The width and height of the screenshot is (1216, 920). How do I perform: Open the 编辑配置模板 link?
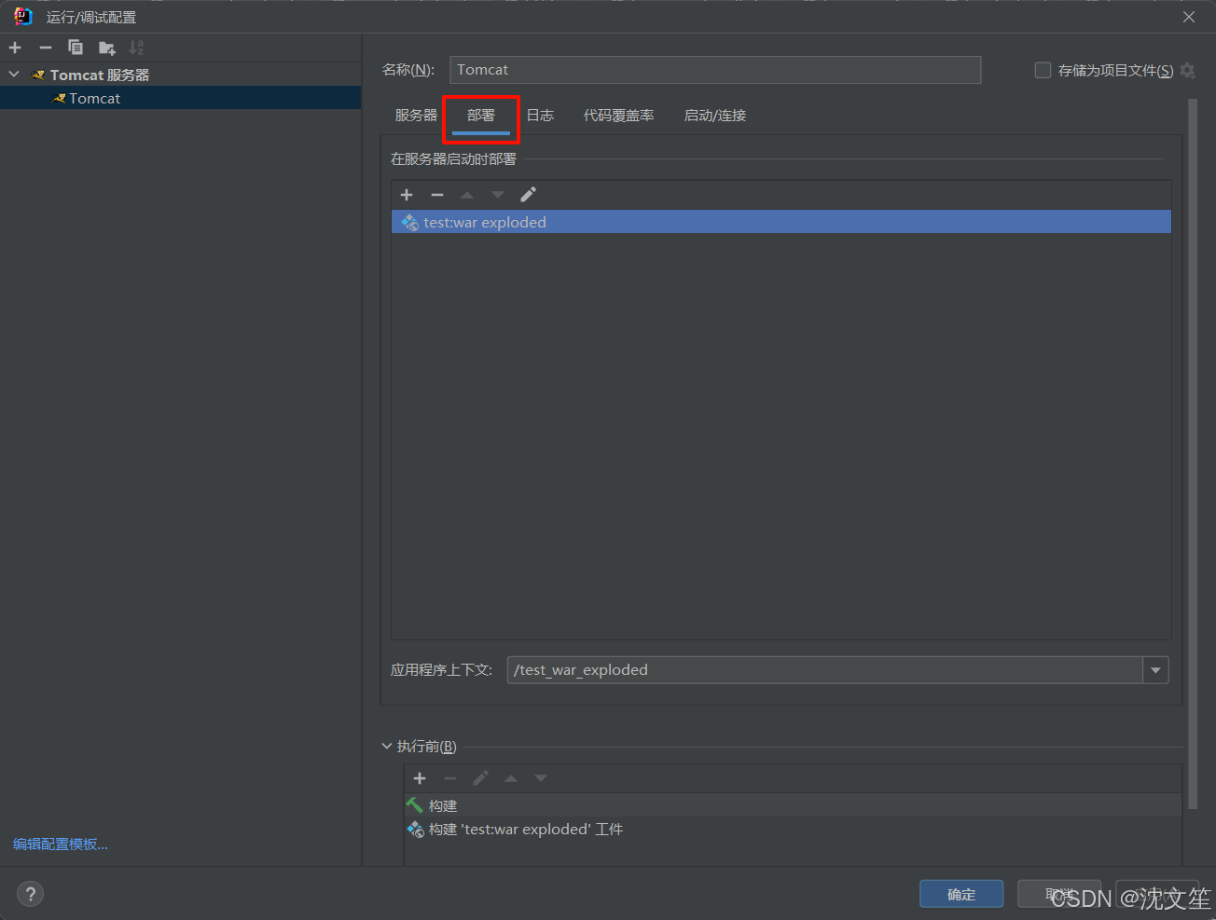pos(61,844)
